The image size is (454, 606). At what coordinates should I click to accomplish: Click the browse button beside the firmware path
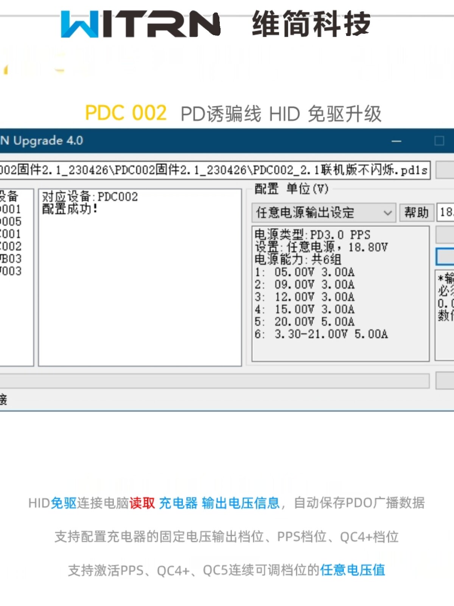[x=445, y=170]
